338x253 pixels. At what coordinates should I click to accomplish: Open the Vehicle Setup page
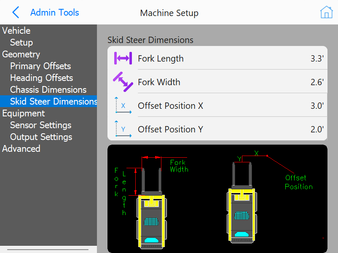(x=21, y=43)
